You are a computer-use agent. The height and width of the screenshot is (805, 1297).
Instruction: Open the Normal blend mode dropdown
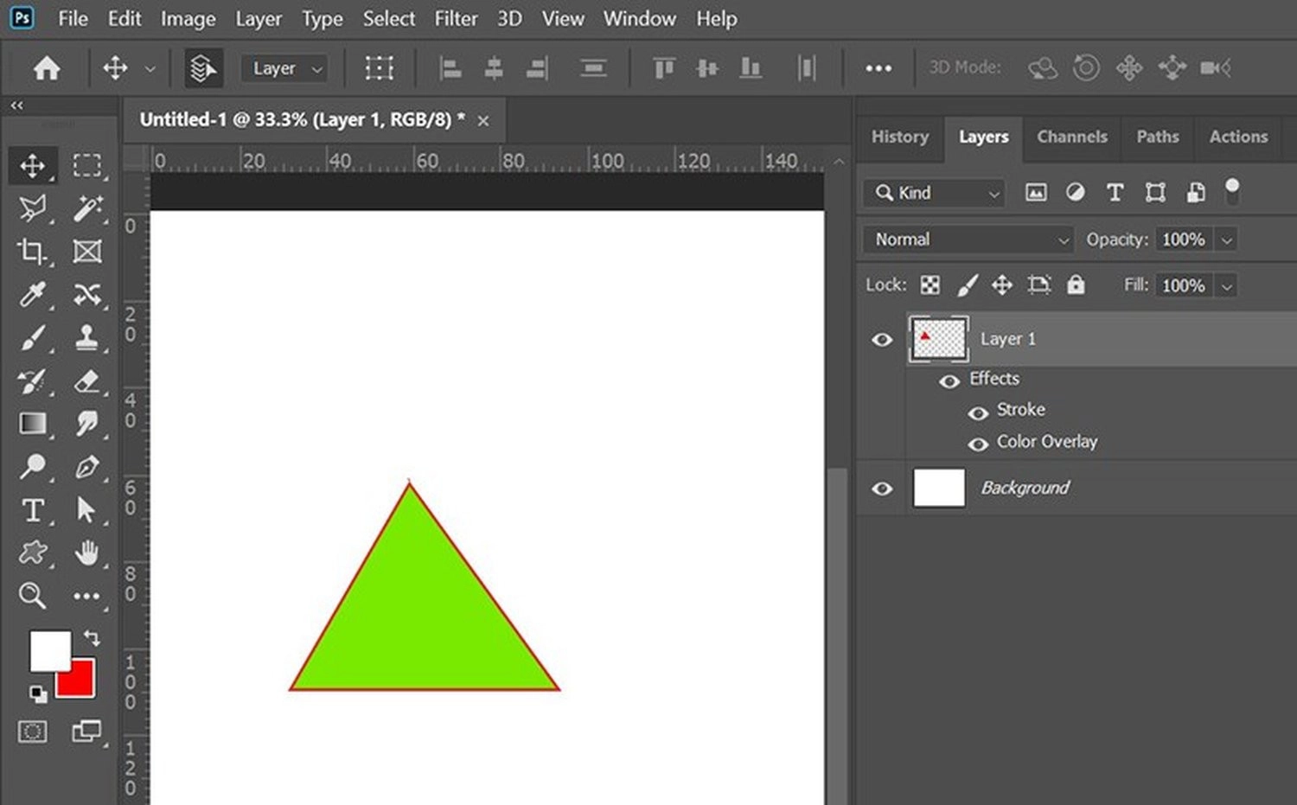(968, 240)
